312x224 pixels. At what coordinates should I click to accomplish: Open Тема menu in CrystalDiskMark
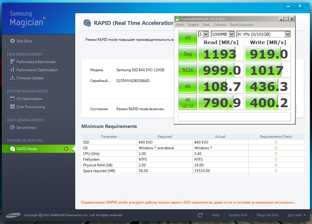click(x=206, y=25)
